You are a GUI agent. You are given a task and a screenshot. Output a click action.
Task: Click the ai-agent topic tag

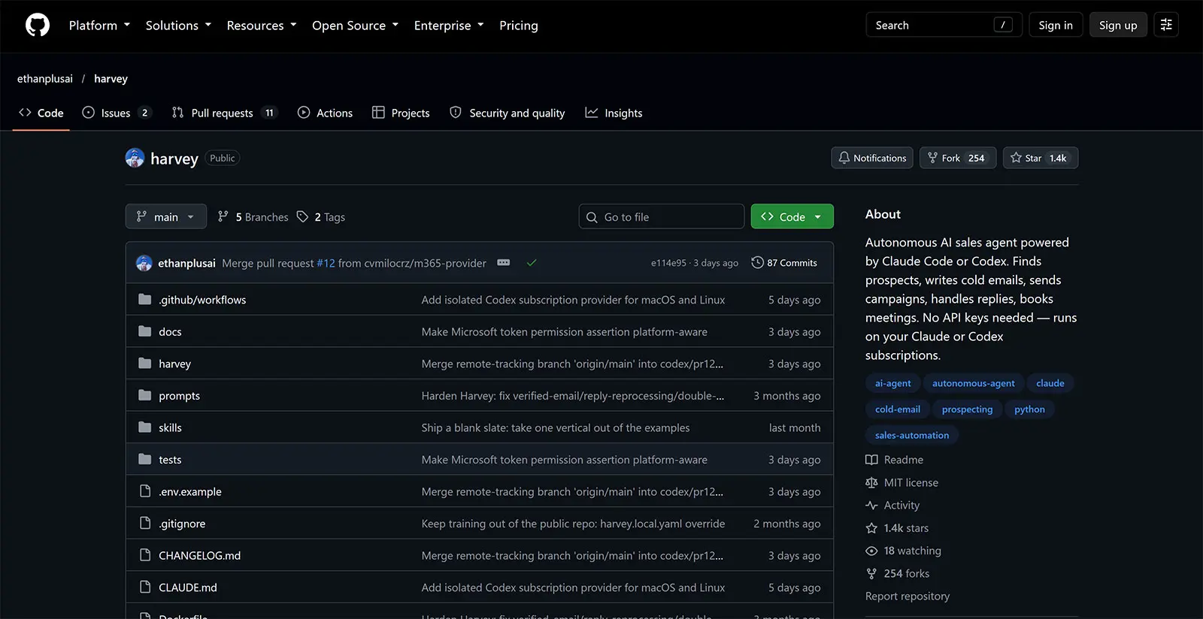click(893, 383)
